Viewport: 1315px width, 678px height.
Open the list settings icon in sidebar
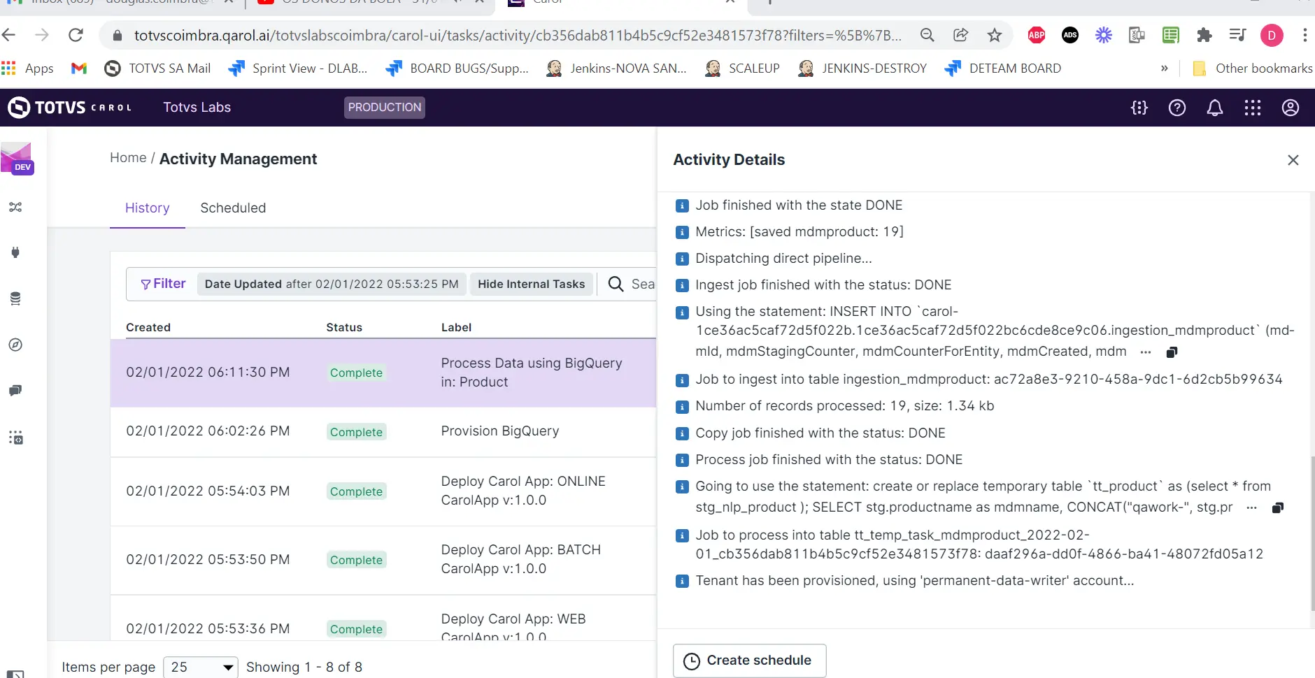tap(15, 438)
